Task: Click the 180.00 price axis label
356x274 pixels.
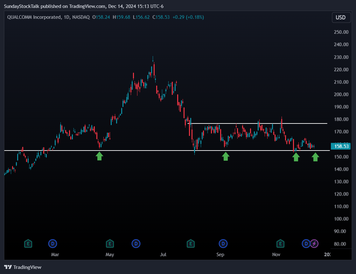Action: click(x=341, y=119)
